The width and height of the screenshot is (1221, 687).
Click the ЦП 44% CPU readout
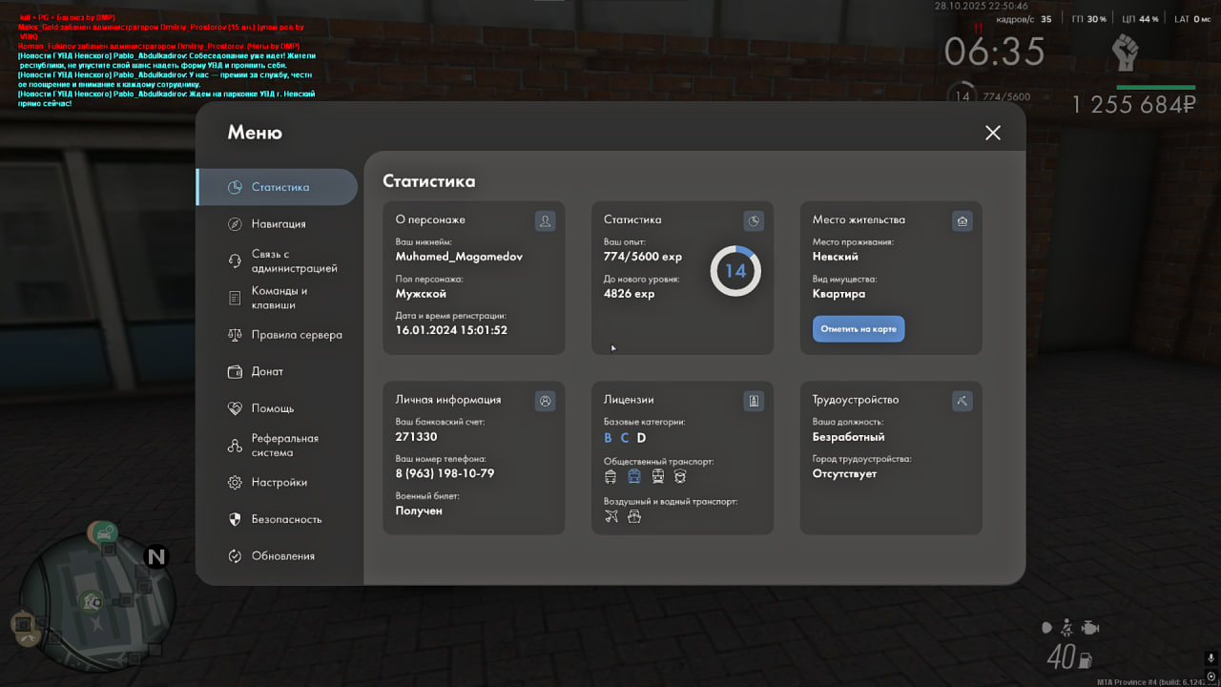[1141, 19]
